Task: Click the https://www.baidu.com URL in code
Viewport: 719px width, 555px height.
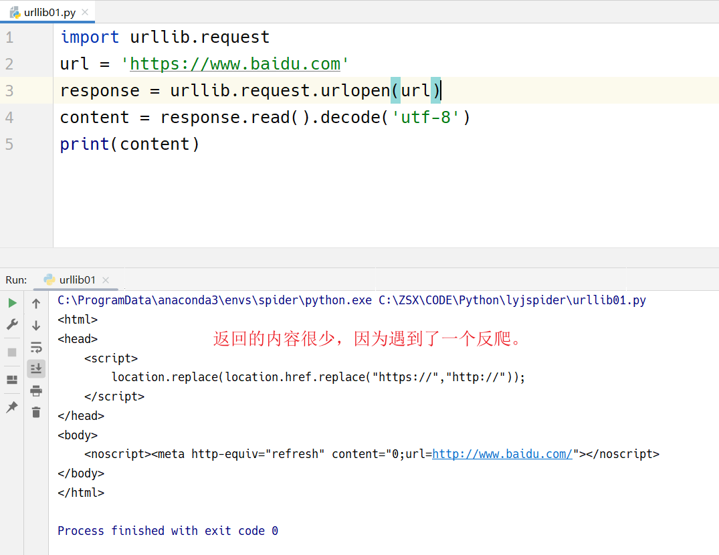Action: [235, 64]
